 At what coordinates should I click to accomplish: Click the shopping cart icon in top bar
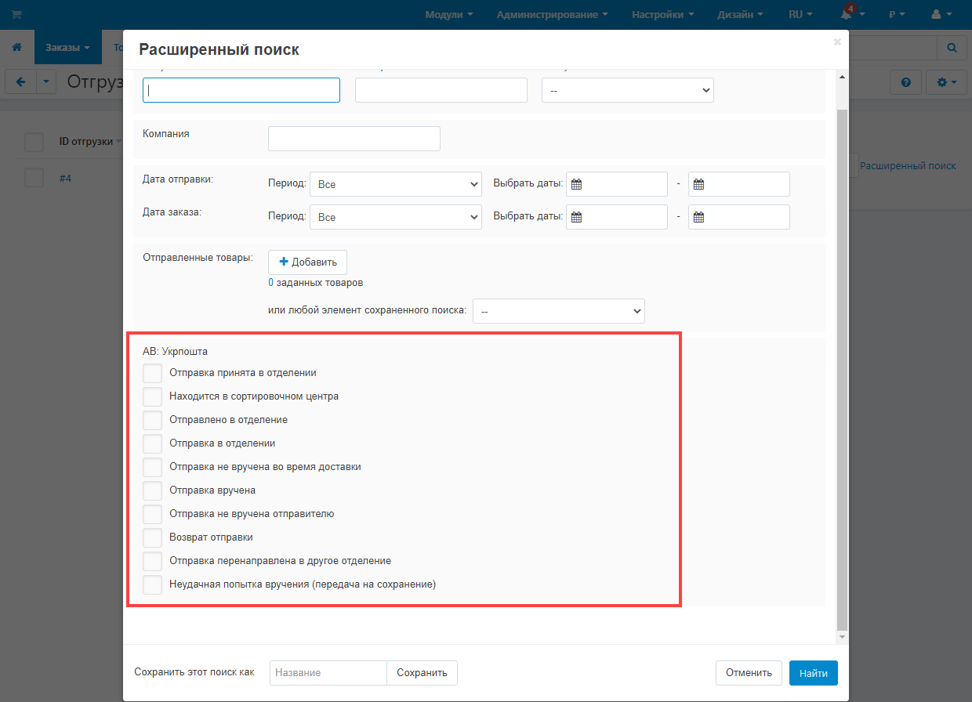[16, 14]
